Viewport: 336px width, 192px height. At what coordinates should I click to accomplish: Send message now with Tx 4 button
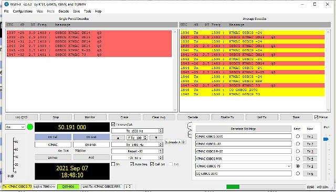[310, 159]
